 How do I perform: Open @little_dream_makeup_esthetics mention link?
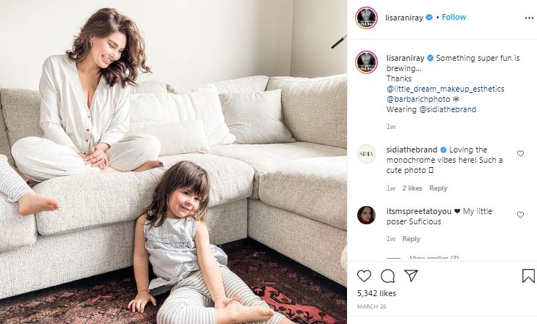point(445,89)
